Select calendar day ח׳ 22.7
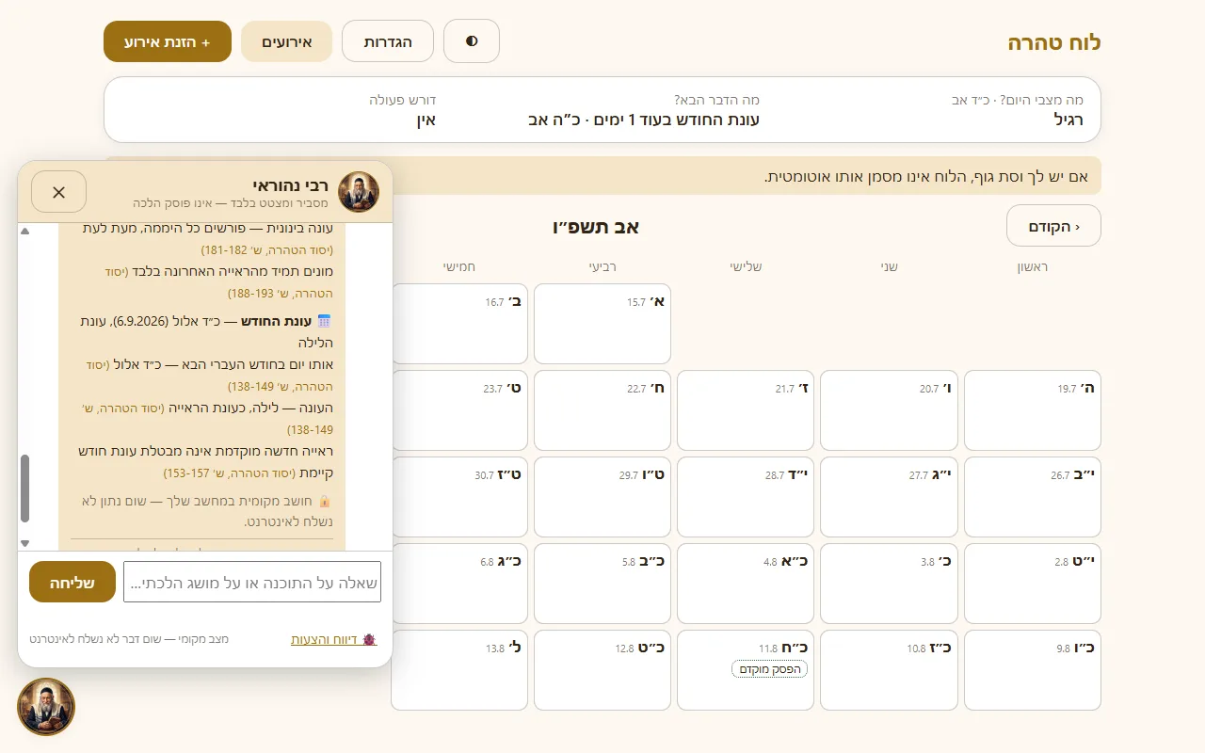 click(x=602, y=410)
